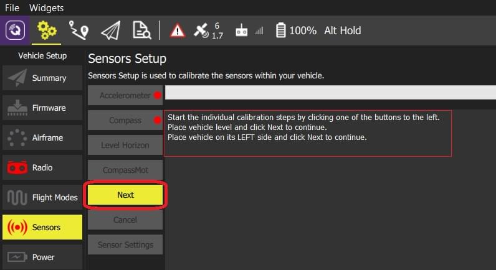Select Summary in Vehicle Setup sidebar
Viewport: 496px width, 270px height.
coord(42,78)
